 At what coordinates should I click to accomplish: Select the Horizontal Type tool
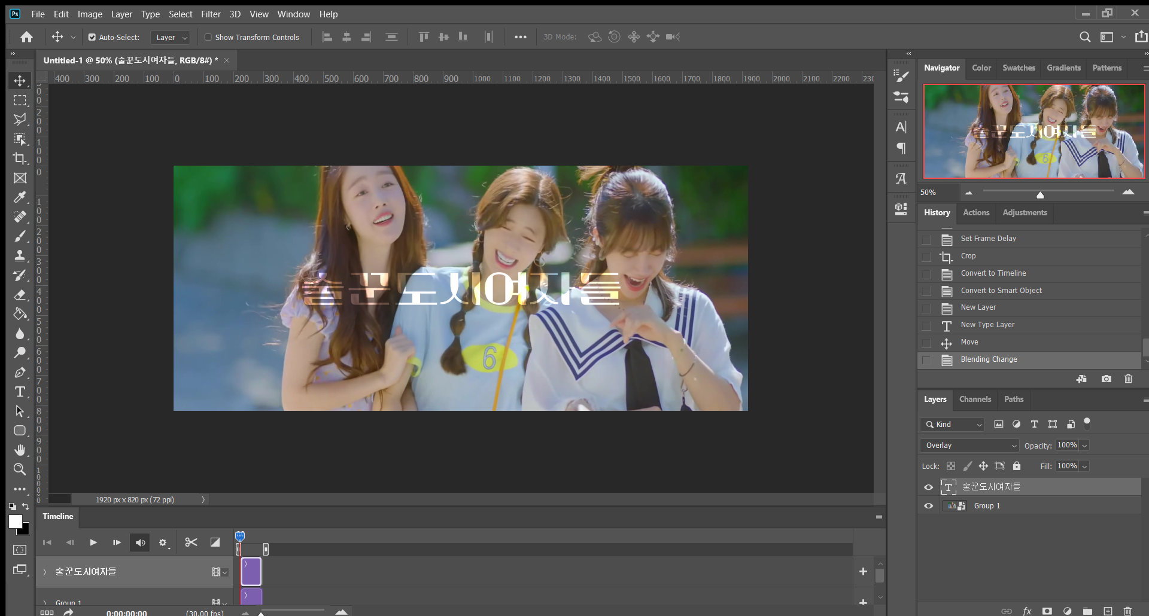click(x=20, y=392)
